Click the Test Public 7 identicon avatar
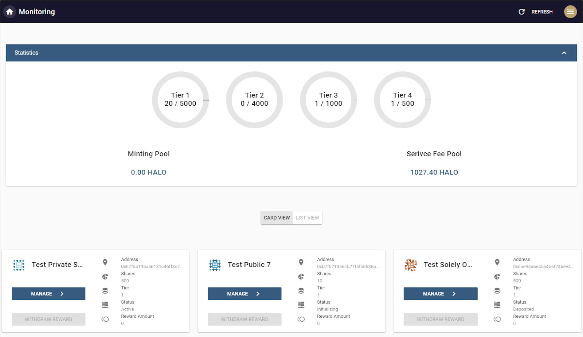The image size is (583, 337). coord(215,265)
